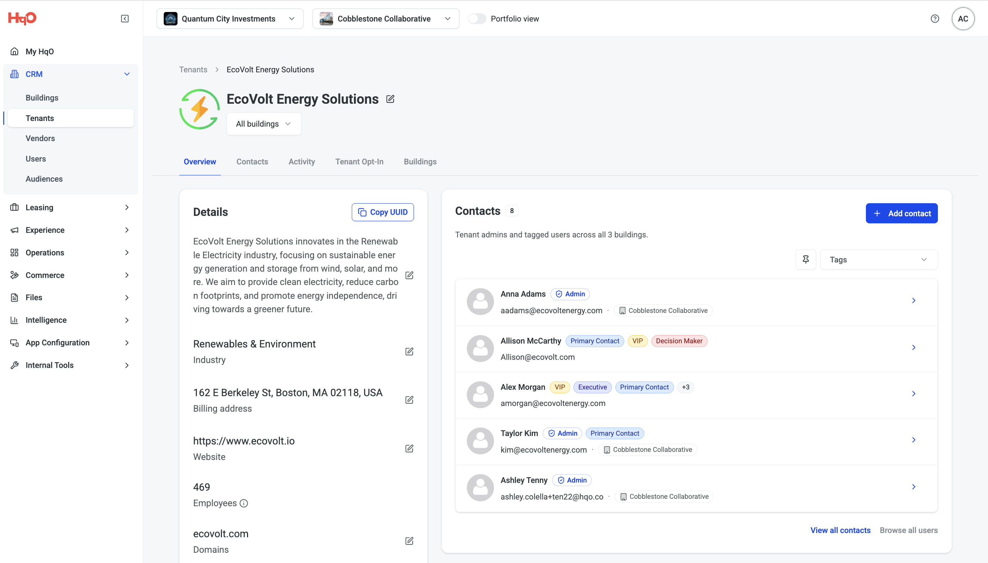The width and height of the screenshot is (988, 563).
Task: Expand the Intelligence sidebar section
Action: click(70, 320)
